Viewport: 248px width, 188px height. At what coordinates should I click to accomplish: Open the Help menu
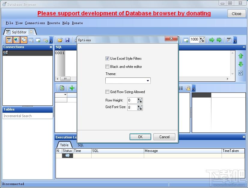click(66, 23)
